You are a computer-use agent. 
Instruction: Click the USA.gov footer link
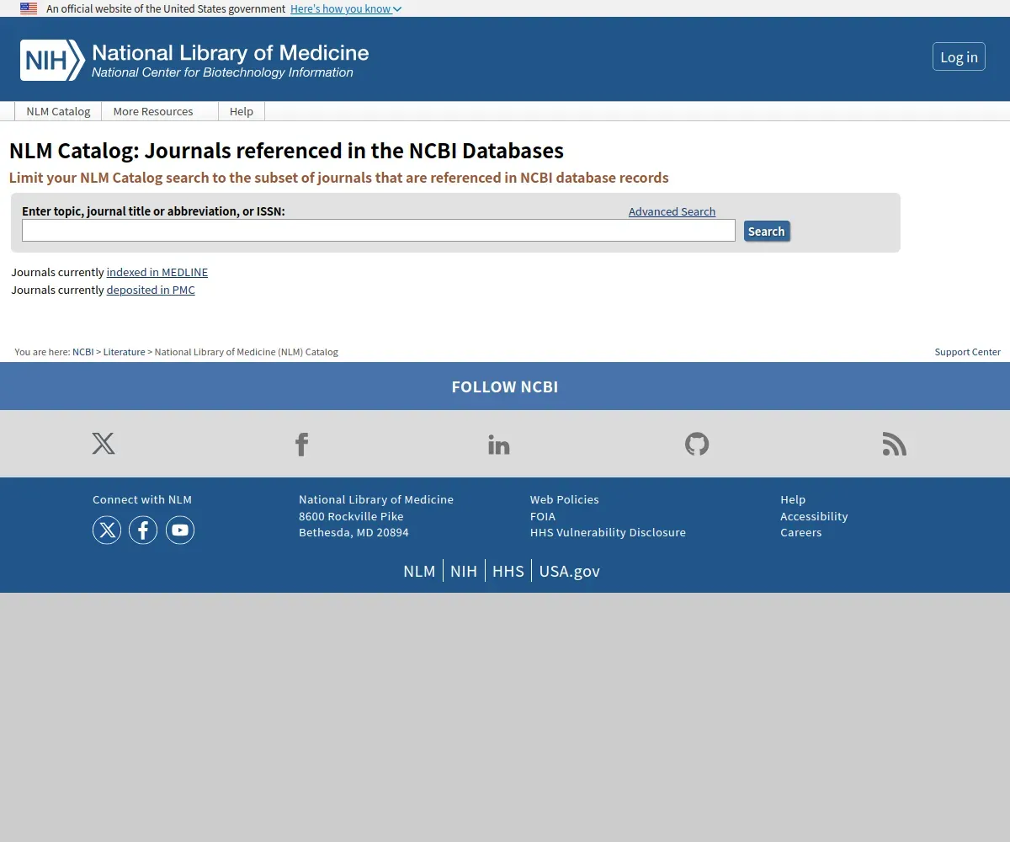click(x=570, y=571)
